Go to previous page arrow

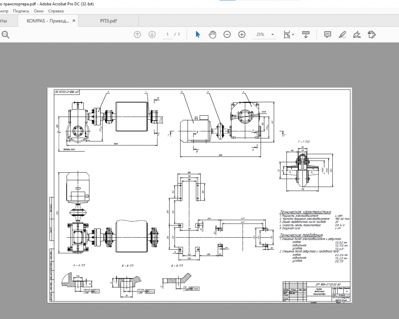pyautogui.click(x=137, y=35)
